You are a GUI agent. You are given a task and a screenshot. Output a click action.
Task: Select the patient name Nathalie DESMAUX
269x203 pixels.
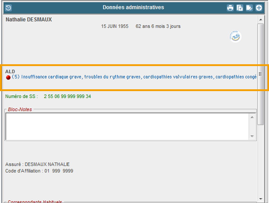point(29,20)
